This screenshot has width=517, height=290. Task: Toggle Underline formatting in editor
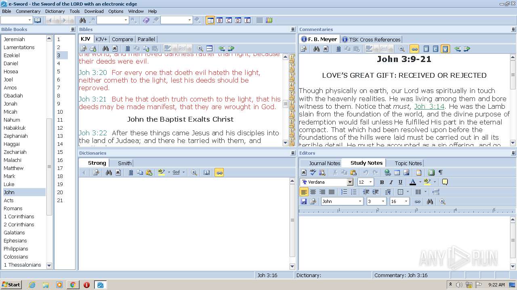400,182
